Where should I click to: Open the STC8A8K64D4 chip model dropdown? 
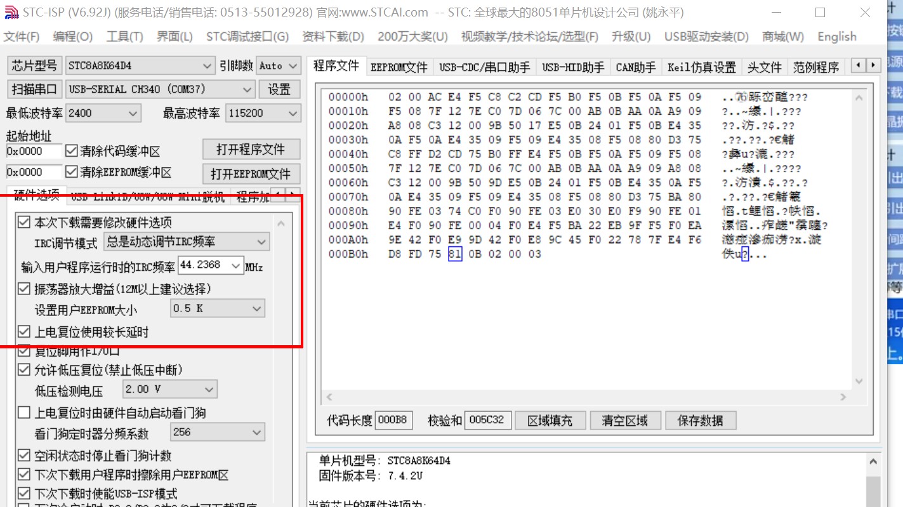pos(141,65)
